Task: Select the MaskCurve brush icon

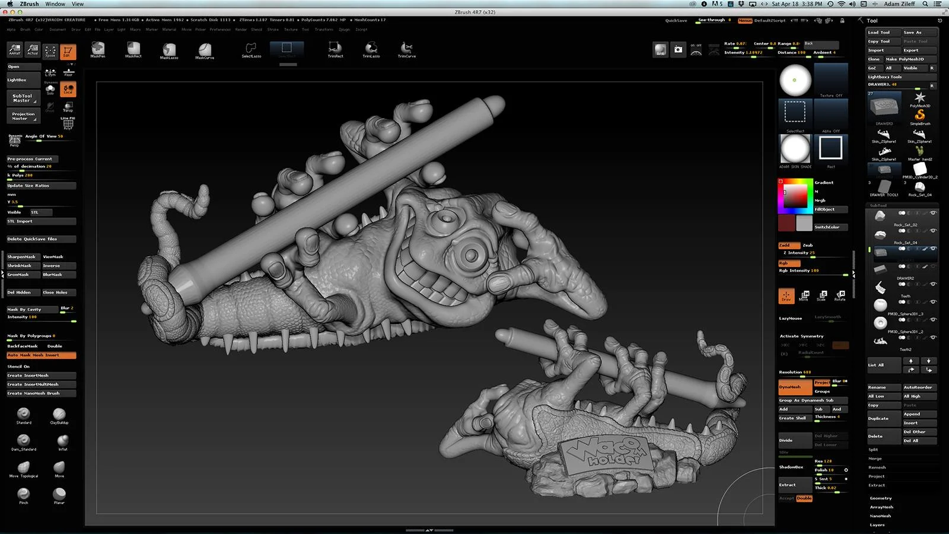Action: coord(205,50)
